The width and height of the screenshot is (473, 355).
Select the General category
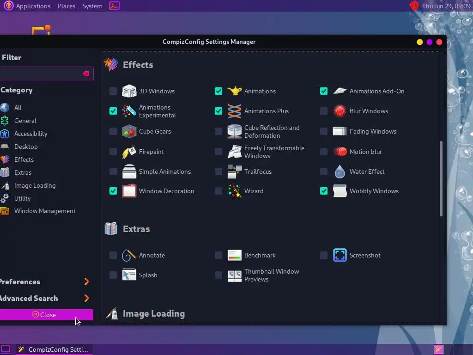[25, 121]
